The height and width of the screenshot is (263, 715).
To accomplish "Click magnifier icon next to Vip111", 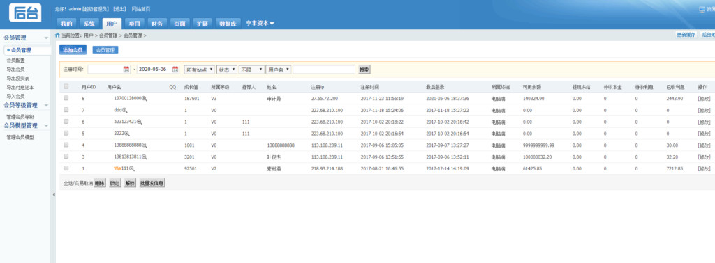I will point(132,168).
